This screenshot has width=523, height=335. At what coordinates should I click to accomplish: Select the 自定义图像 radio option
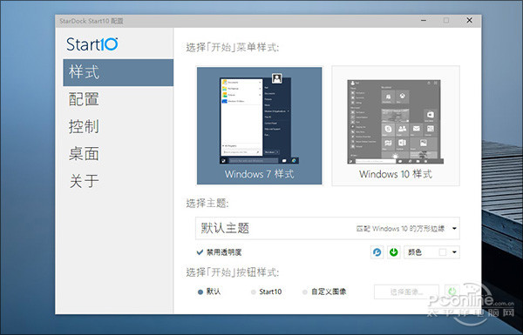305,292
